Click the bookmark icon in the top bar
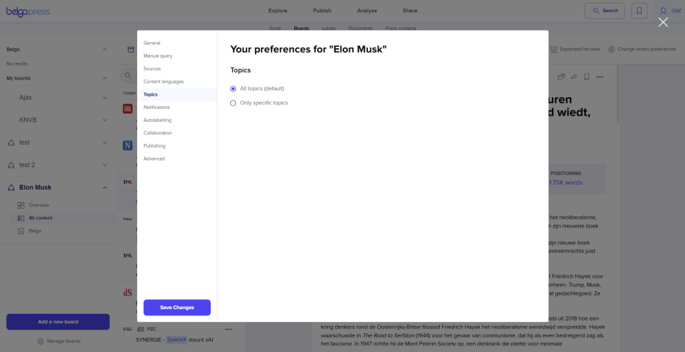 [x=640, y=11]
